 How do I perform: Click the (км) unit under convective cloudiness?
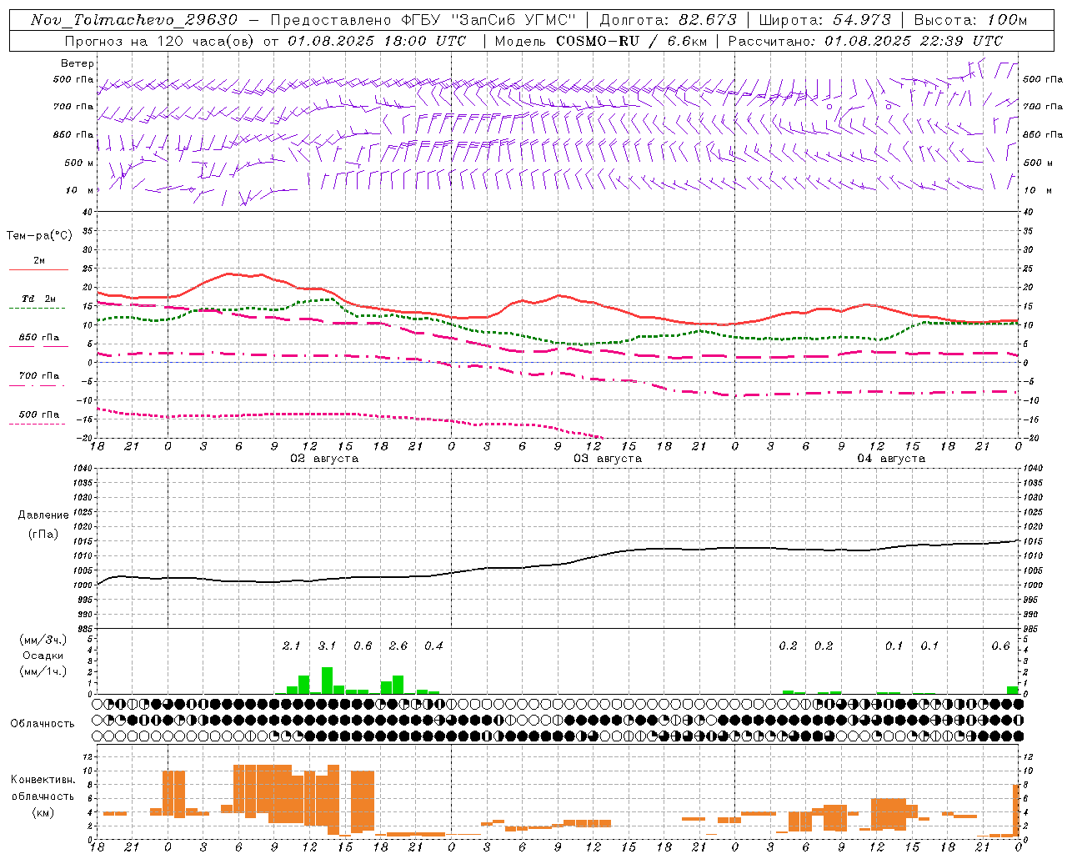coord(43,812)
